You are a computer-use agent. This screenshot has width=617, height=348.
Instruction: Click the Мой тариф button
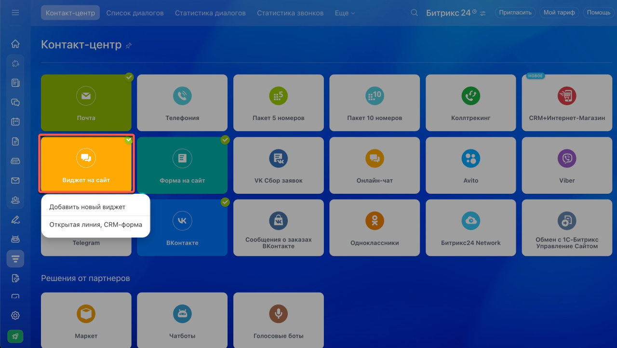pos(559,13)
